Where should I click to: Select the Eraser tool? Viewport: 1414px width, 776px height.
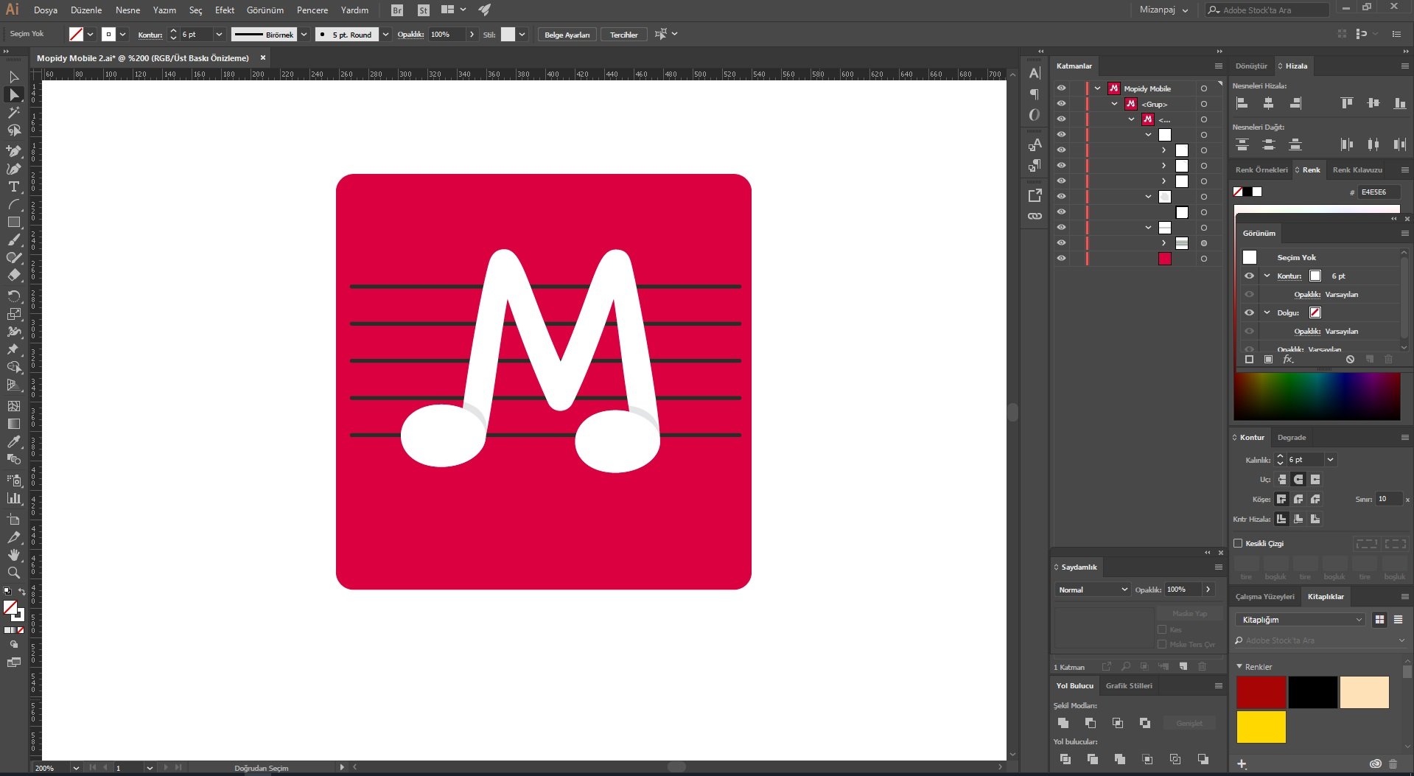[x=14, y=275]
